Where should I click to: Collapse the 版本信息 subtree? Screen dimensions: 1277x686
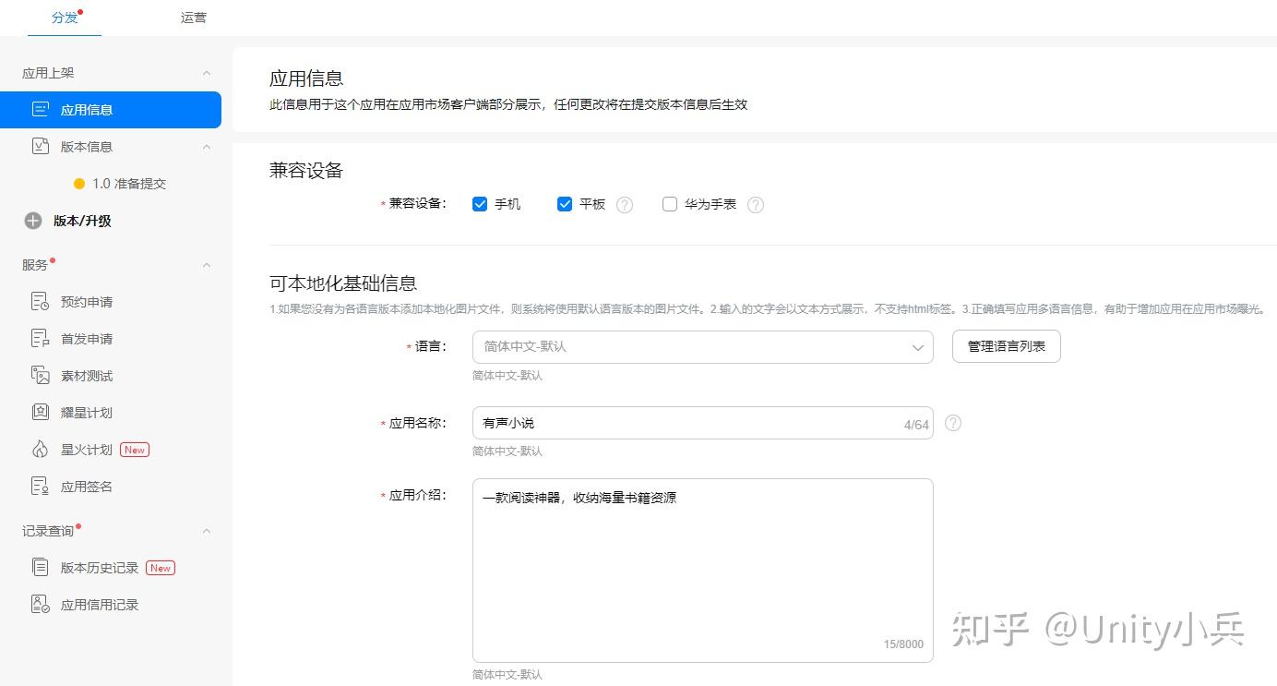[x=207, y=147]
